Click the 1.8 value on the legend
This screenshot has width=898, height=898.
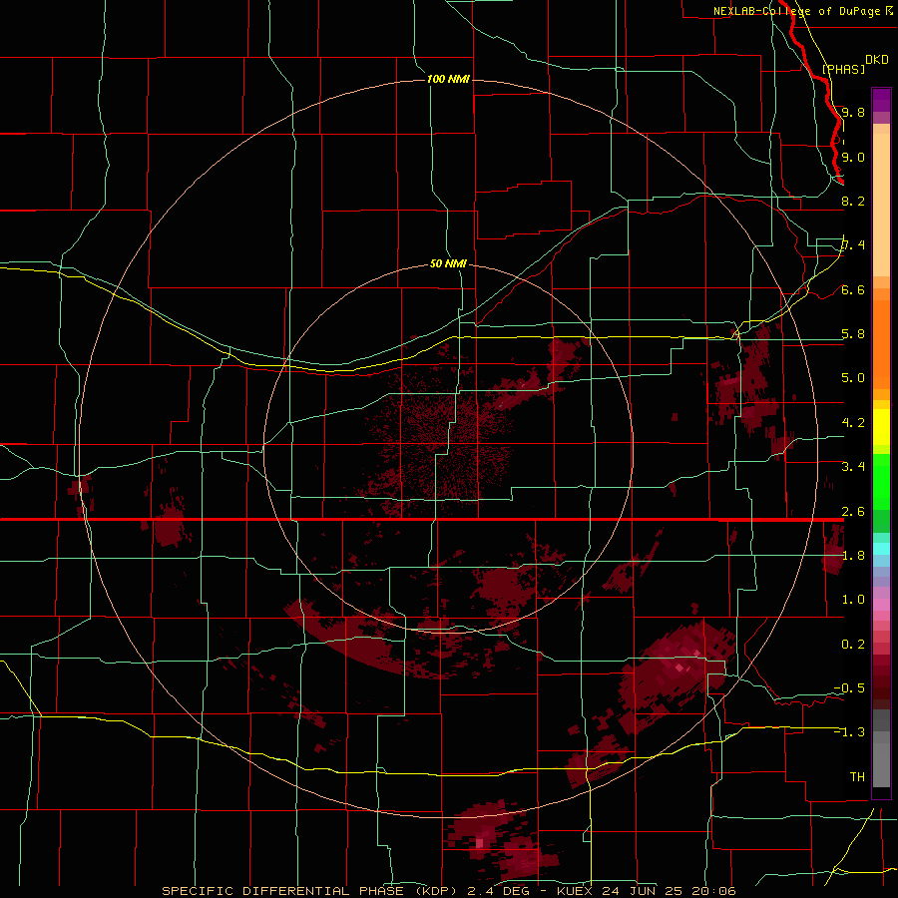tap(853, 555)
